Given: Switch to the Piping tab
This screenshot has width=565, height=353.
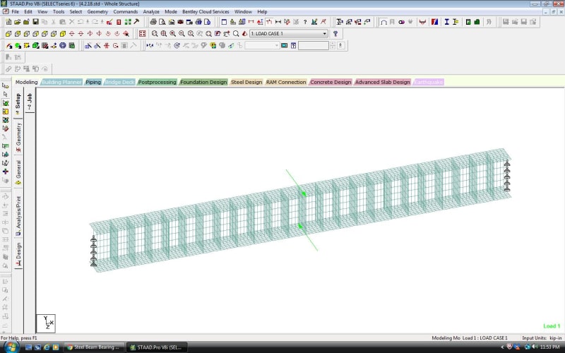Looking at the screenshot, I should pyautogui.click(x=93, y=82).
